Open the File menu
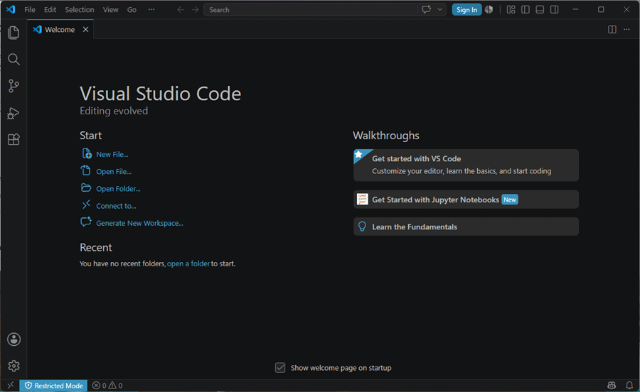640x392 pixels. [30, 10]
